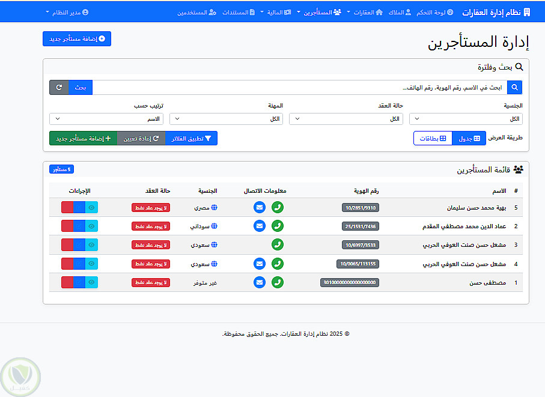Edit tenant عماد الدين محمد مصطفى

[x=79, y=226]
